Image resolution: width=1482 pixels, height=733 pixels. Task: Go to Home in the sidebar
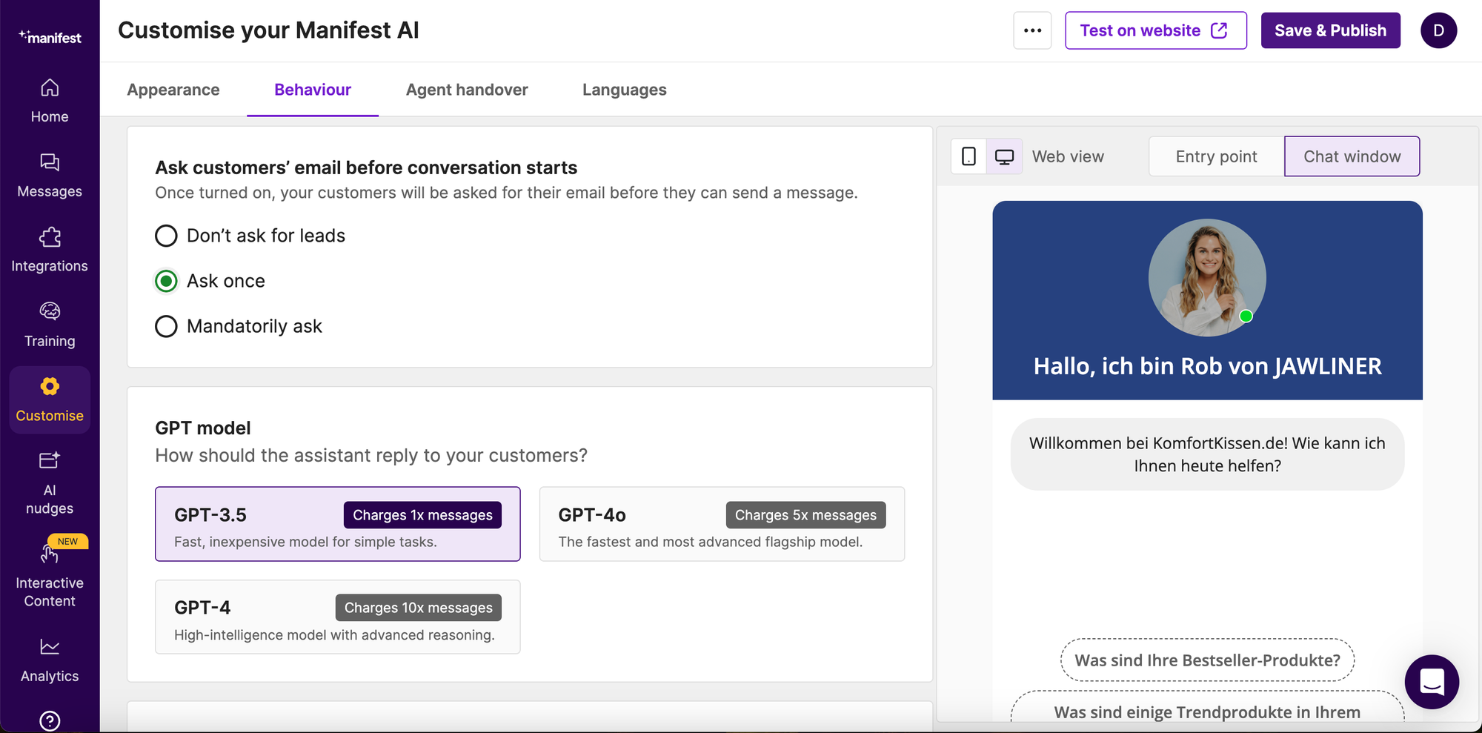point(50,101)
